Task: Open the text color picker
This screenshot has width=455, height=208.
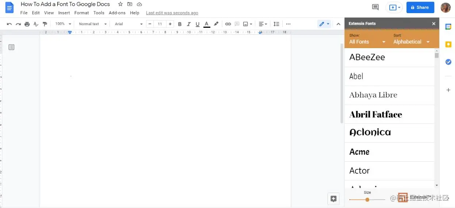Action: pos(207,24)
